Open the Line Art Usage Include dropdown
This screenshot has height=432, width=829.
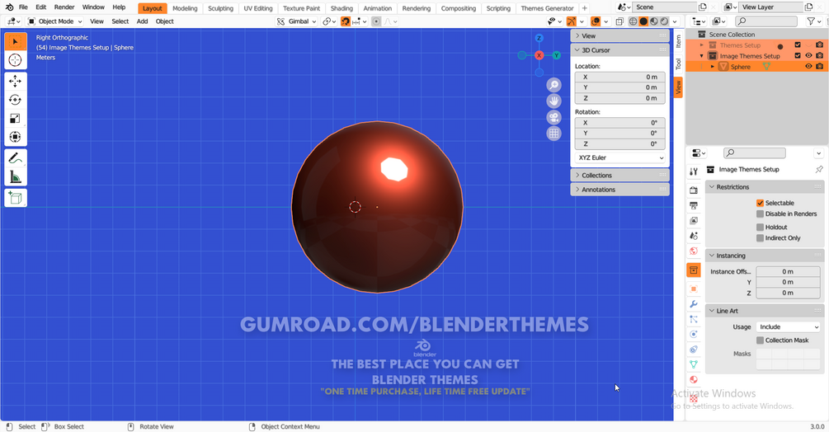(x=788, y=327)
